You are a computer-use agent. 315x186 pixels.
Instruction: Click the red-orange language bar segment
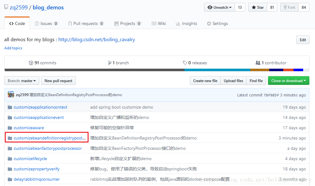(x=288, y=70)
